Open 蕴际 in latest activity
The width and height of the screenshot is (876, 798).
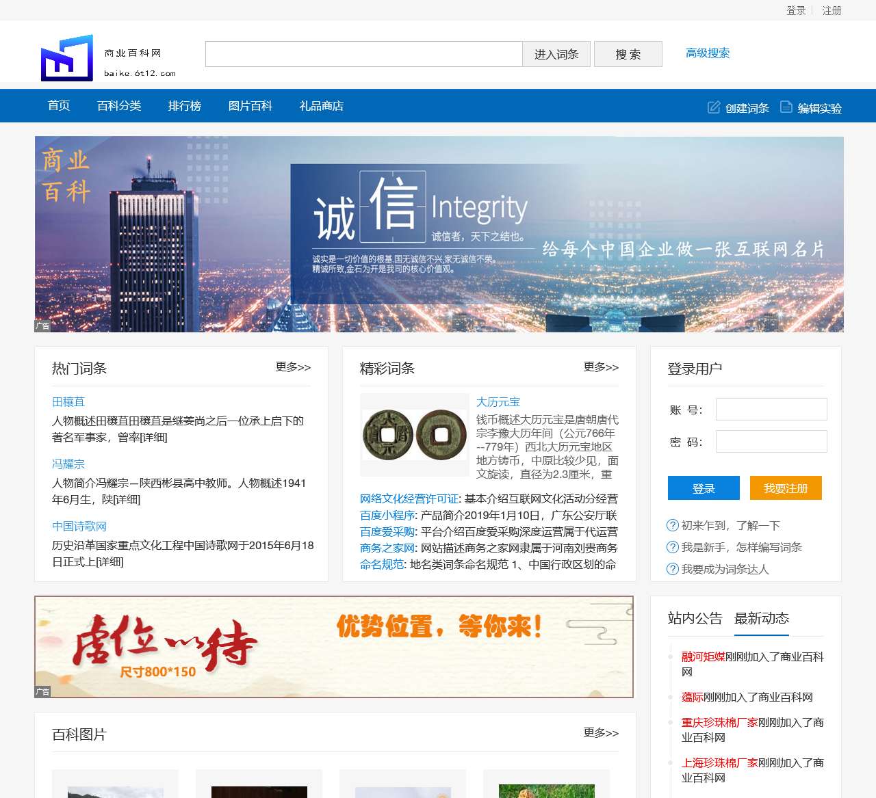[693, 697]
